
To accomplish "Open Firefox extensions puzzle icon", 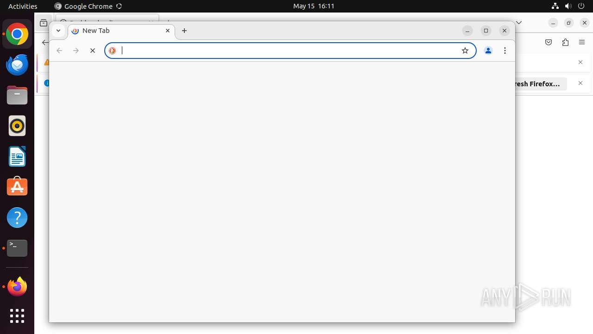I will 565,42.
